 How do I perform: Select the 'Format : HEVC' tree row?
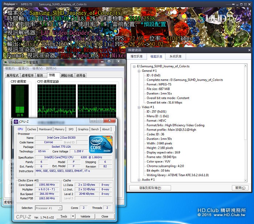156,121
